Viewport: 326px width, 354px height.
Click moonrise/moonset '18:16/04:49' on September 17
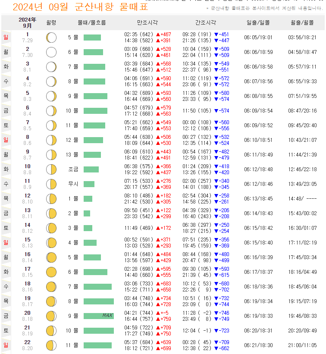[x=302, y=272]
